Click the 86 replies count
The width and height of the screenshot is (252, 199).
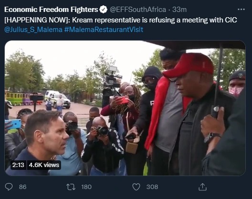tap(22, 187)
